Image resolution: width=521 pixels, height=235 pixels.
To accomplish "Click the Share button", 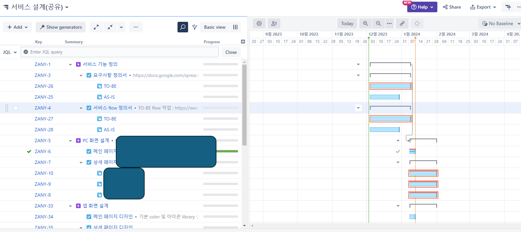I will (x=452, y=7).
